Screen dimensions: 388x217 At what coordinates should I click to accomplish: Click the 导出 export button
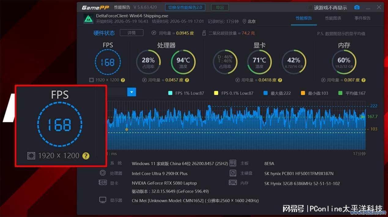220,7
